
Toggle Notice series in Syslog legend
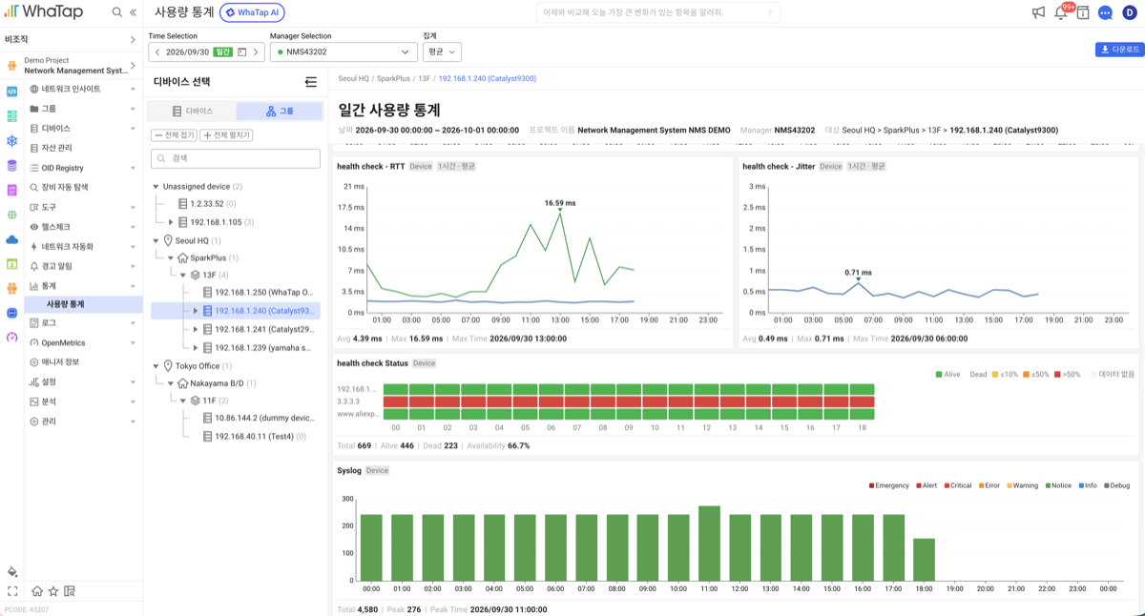1058,485
